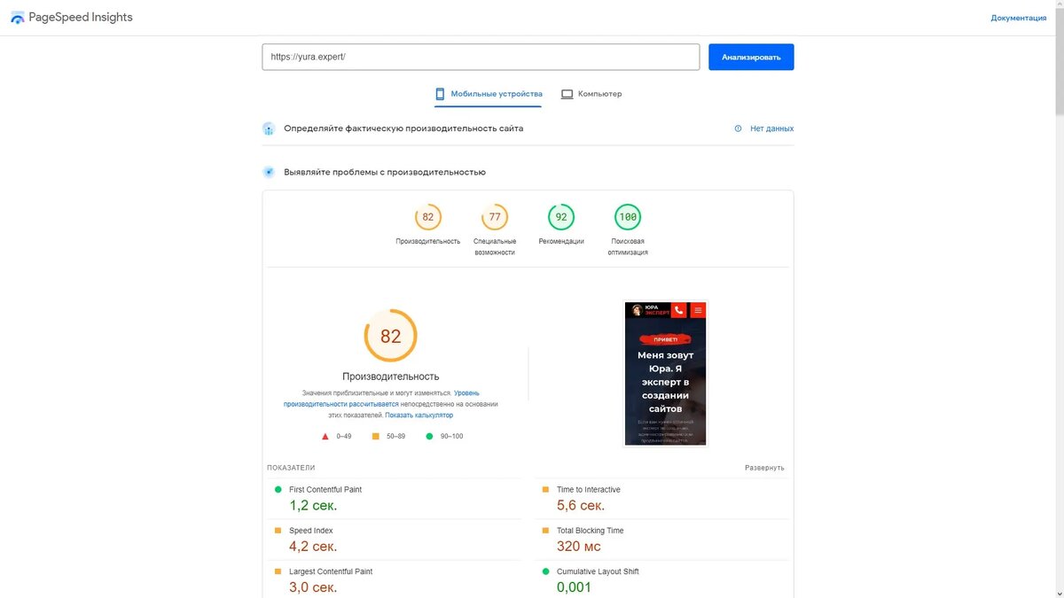Click the ПОКАЗАТЕЛИ section heading
Image resolution: width=1064 pixels, height=598 pixels.
(291, 468)
